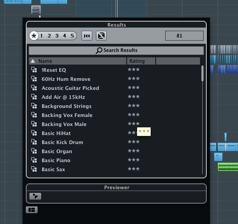Click the Search Results header bar
Viewport: 238px width, 224px height.
116,50
